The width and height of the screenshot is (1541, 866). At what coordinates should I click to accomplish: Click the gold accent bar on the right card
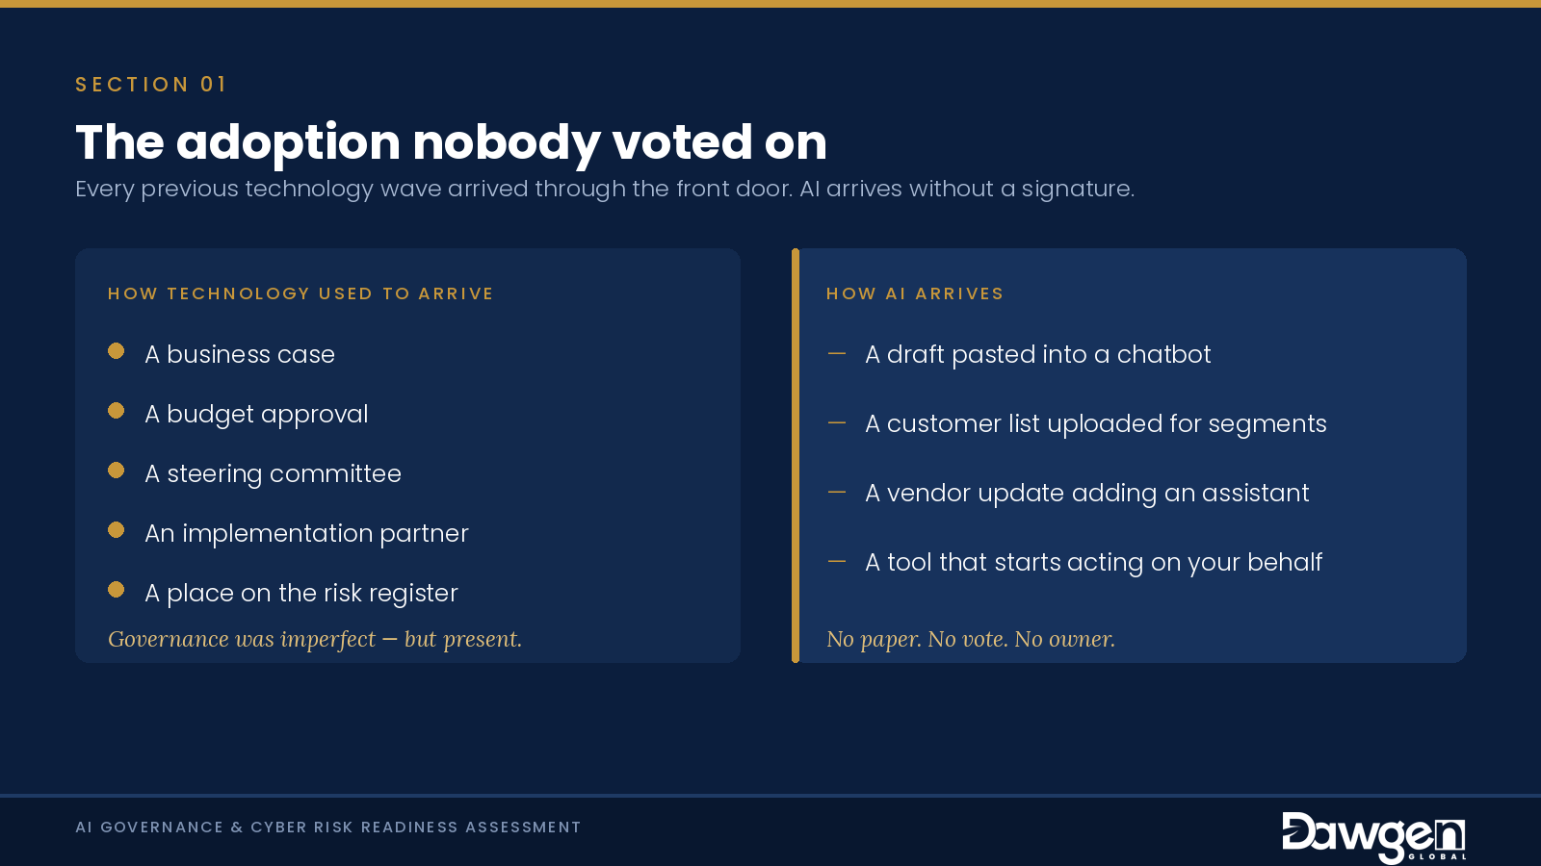(796, 455)
